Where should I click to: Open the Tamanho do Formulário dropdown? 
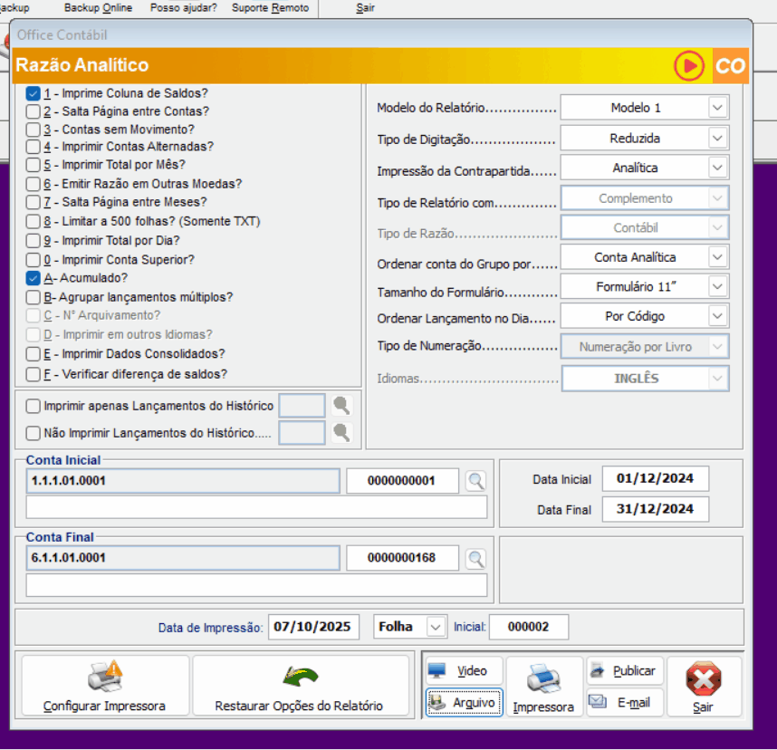coord(717,287)
